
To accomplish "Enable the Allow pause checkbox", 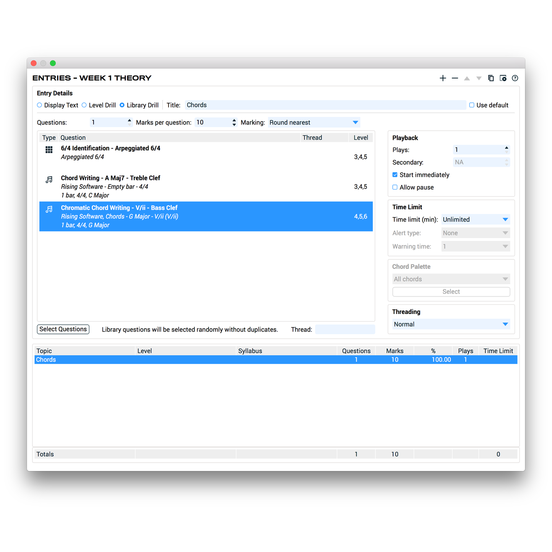I will [395, 187].
